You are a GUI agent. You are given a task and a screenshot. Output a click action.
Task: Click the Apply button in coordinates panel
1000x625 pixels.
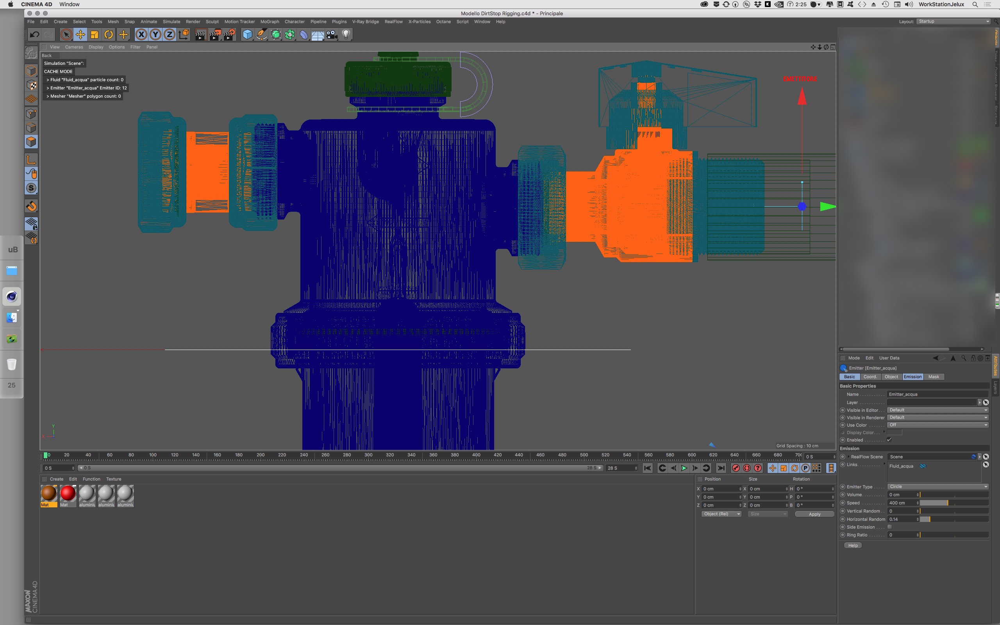coord(814,514)
